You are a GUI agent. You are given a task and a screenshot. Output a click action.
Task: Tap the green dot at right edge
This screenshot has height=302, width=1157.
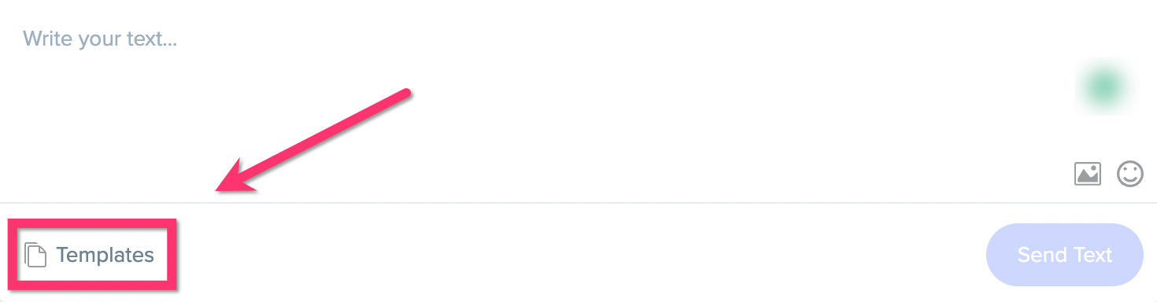pos(1103,85)
